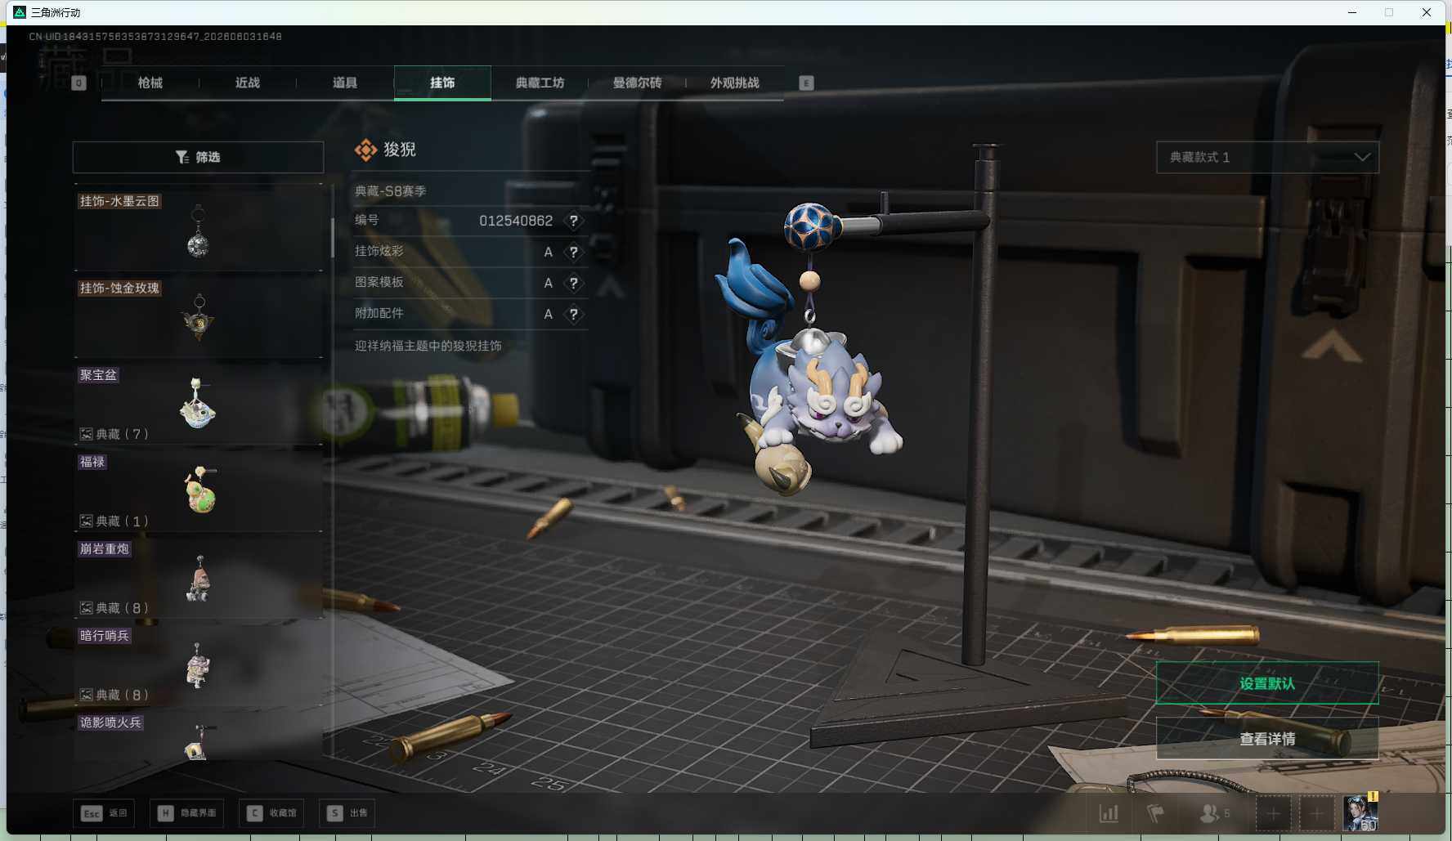The height and width of the screenshot is (841, 1452).
Task: Select the 福禄 charm item
Action: pyautogui.click(x=198, y=490)
